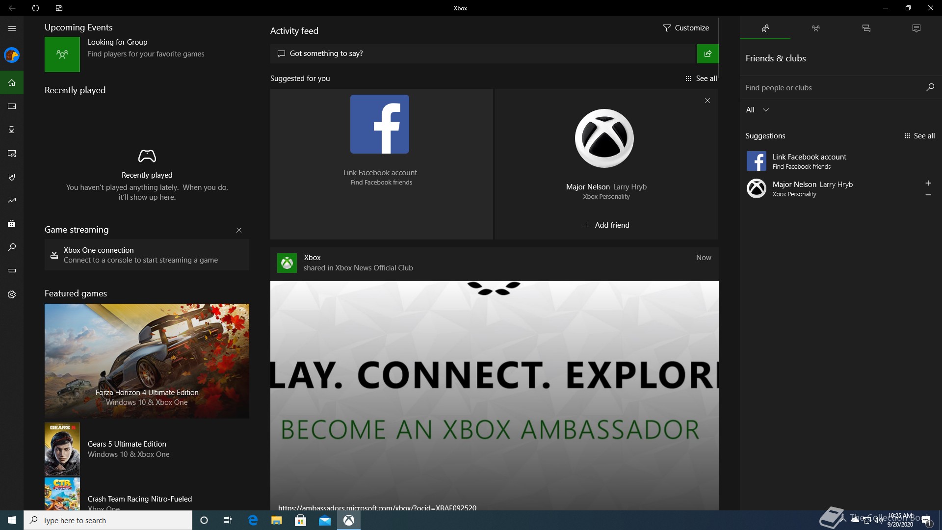The image size is (942, 530).
Task: Launch Microsoft Edge from taskbar
Action: 253,520
